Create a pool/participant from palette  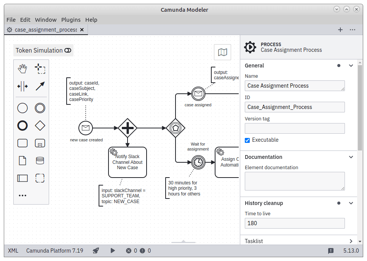pos(22,178)
